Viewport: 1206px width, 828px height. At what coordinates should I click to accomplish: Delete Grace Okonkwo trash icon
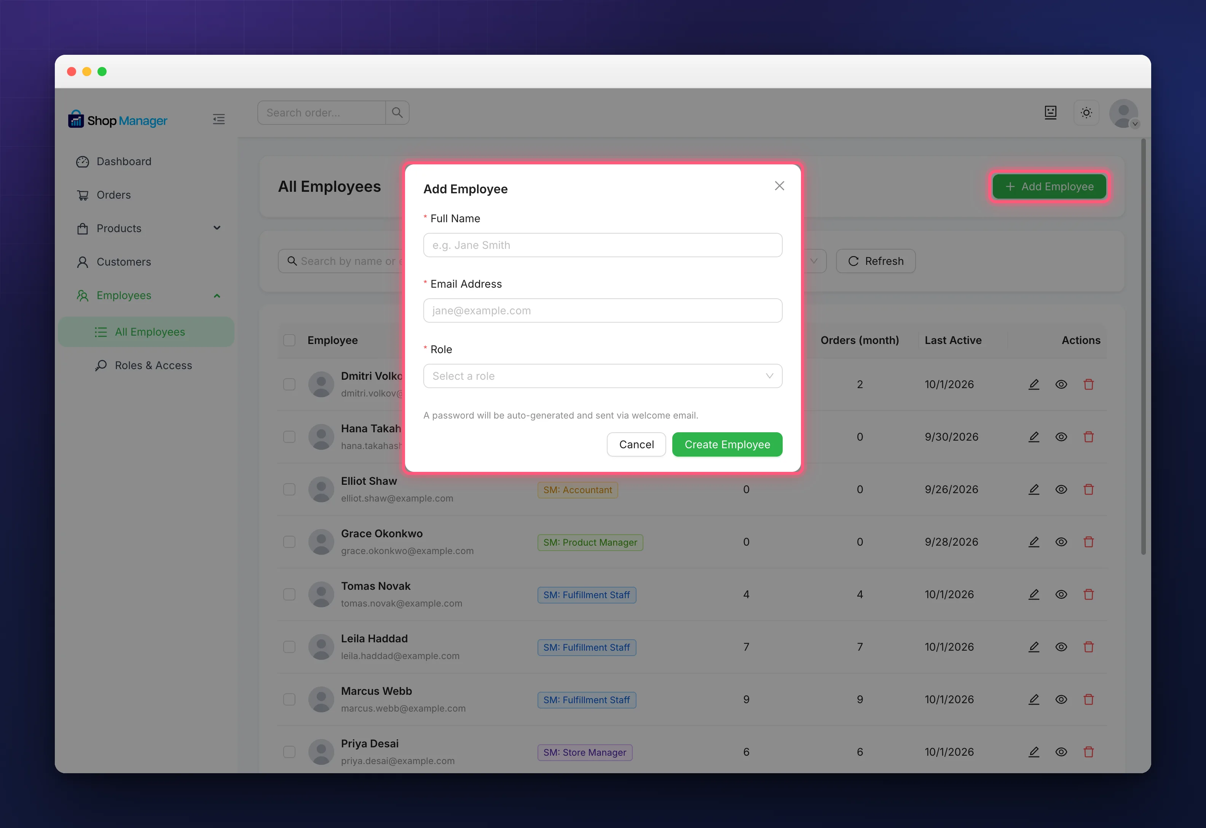pyautogui.click(x=1089, y=541)
